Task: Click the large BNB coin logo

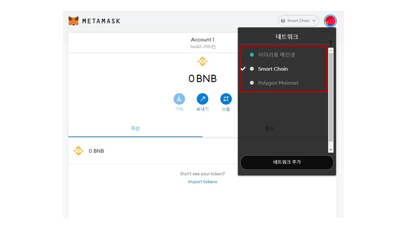Action: pos(203,61)
